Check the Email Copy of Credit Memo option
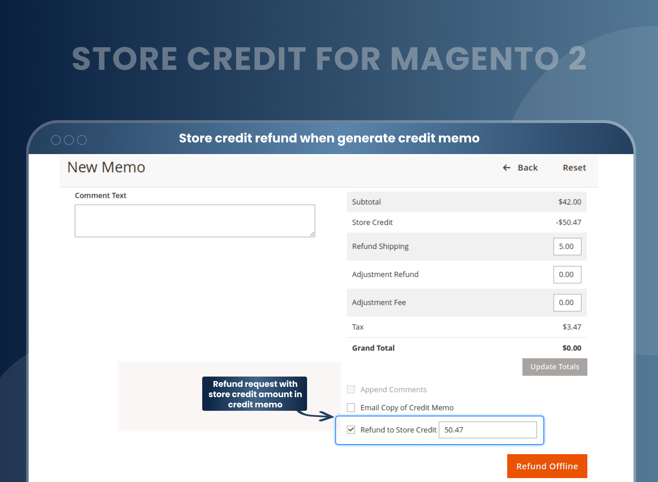Viewport: 658px width, 482px height. (x=351, y=407)
